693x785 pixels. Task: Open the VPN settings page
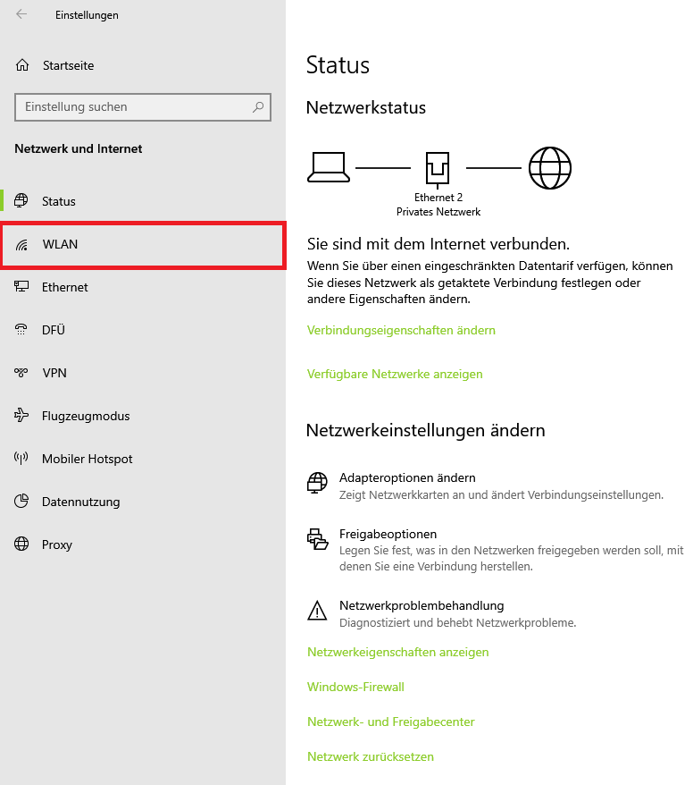coord(54,373)
